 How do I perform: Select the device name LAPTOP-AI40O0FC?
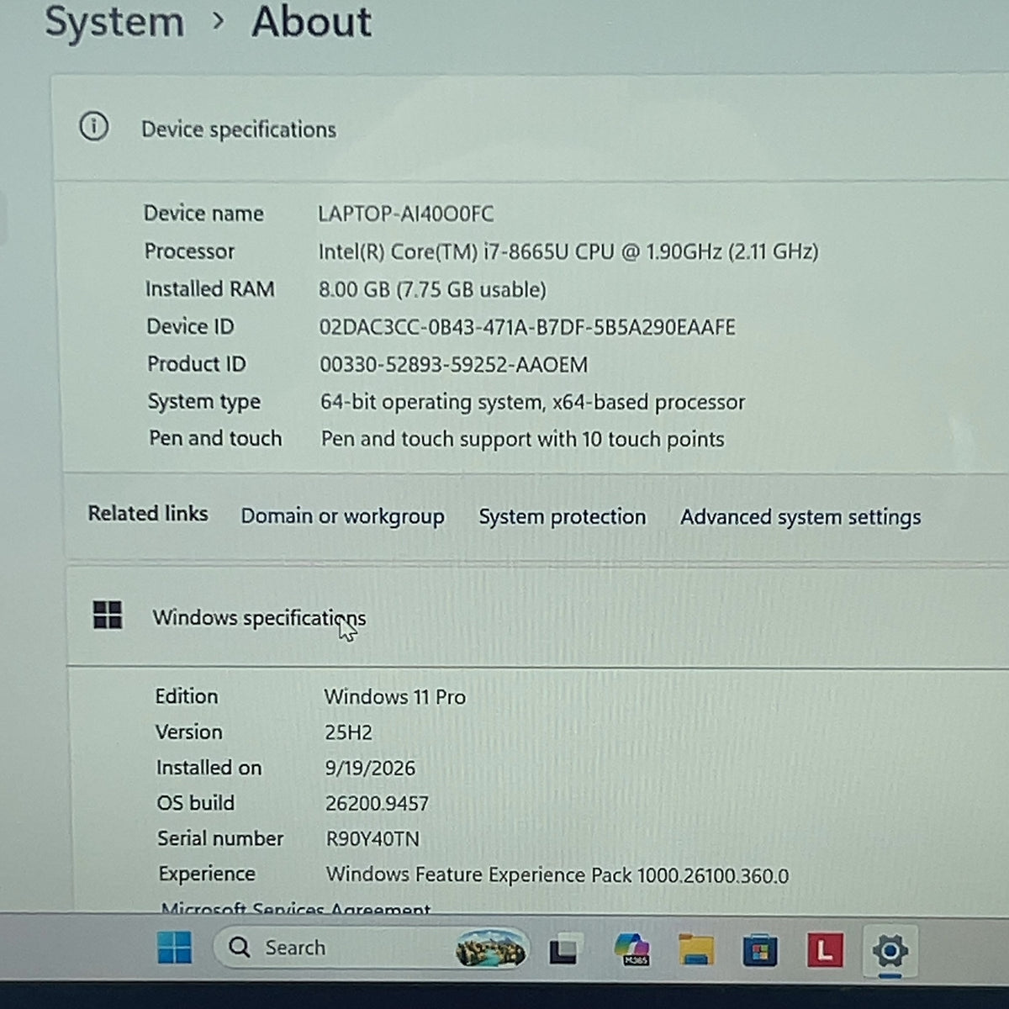coord(406,214)
